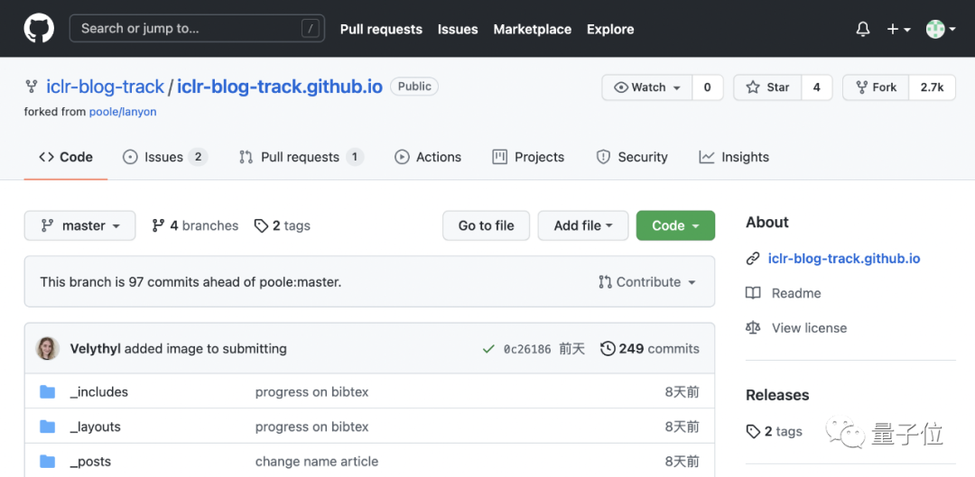Switch to the Issues tab
This screenshot has height=477, width=975.
coord(165,157)
